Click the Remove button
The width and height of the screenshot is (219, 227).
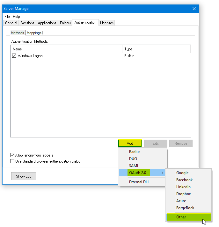[x=181, y=143]
